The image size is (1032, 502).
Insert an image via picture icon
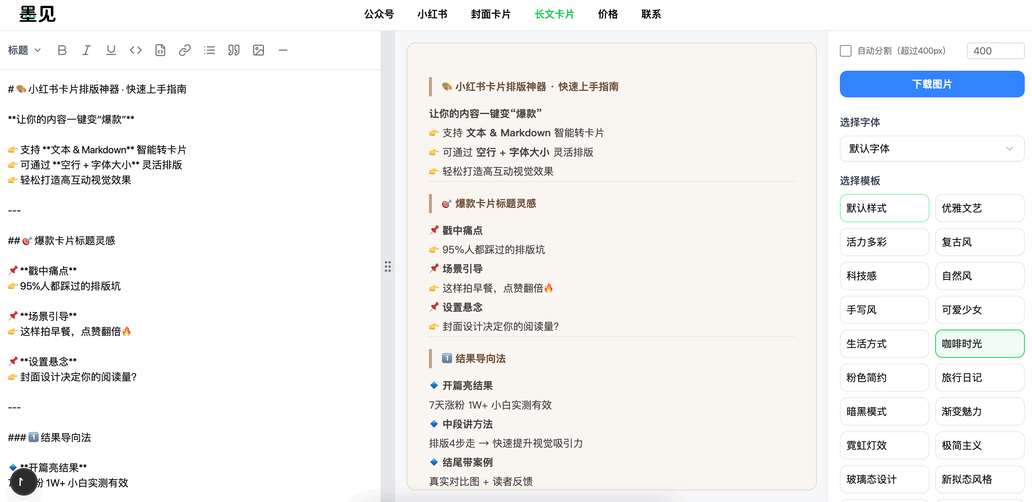259,50
